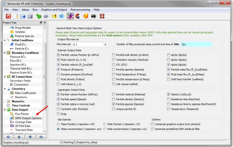Click the red hash grid icon
The width and height of the screenshot is (233, 147).
(102, 16)
